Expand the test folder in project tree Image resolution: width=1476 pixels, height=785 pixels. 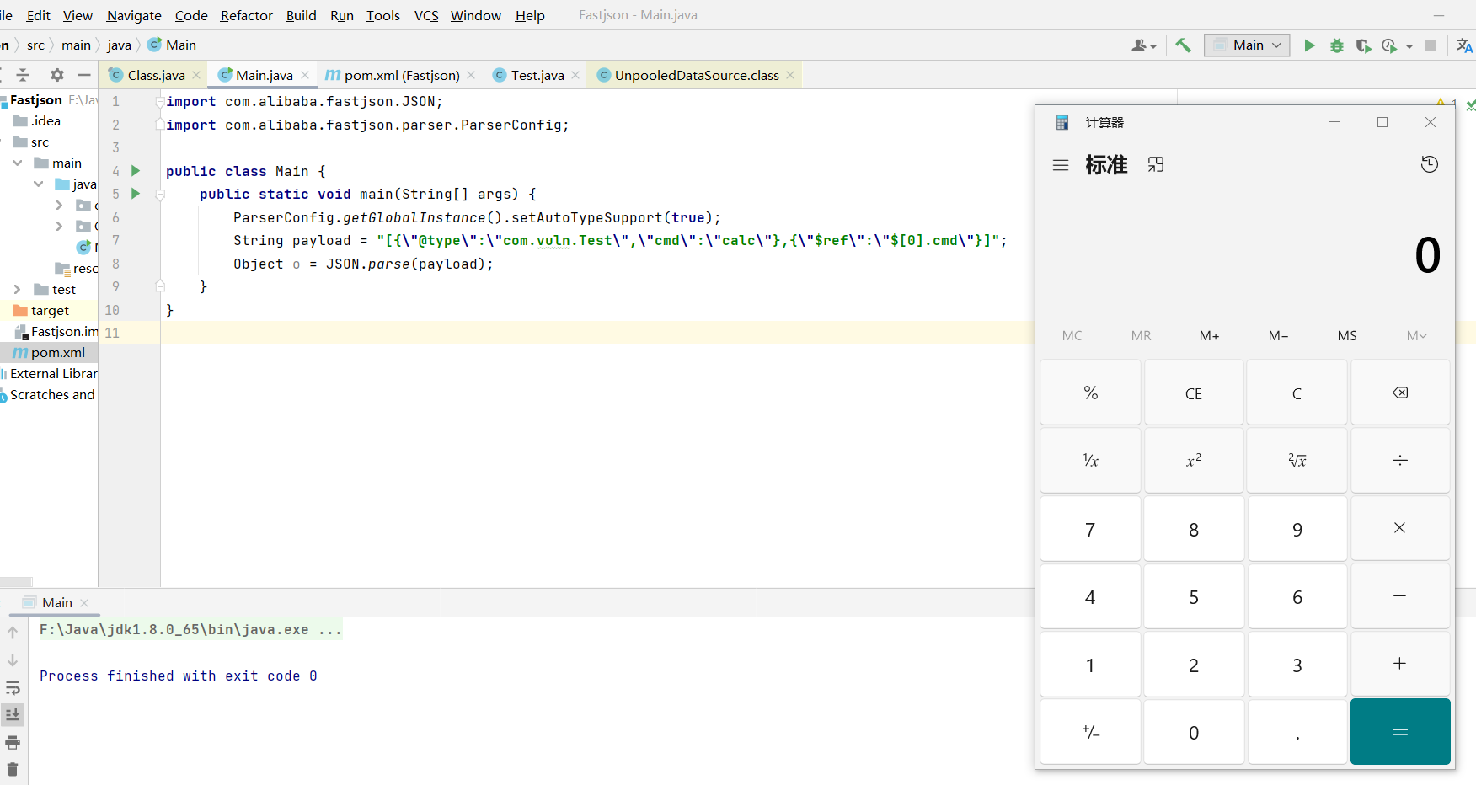pos(18,289)
